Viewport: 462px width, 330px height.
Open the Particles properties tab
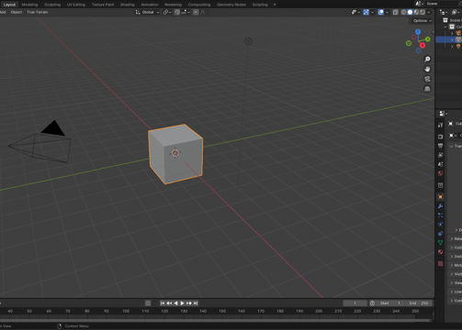[x=440, y=215]
